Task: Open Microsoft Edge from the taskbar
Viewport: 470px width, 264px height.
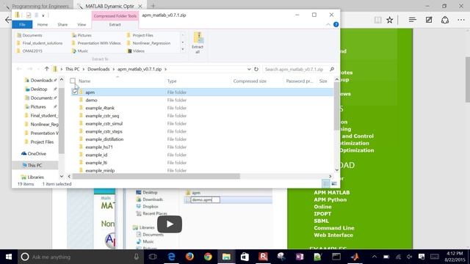Action: click(171, 257)
